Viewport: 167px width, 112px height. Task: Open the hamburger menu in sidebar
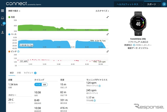pos(2,10)
